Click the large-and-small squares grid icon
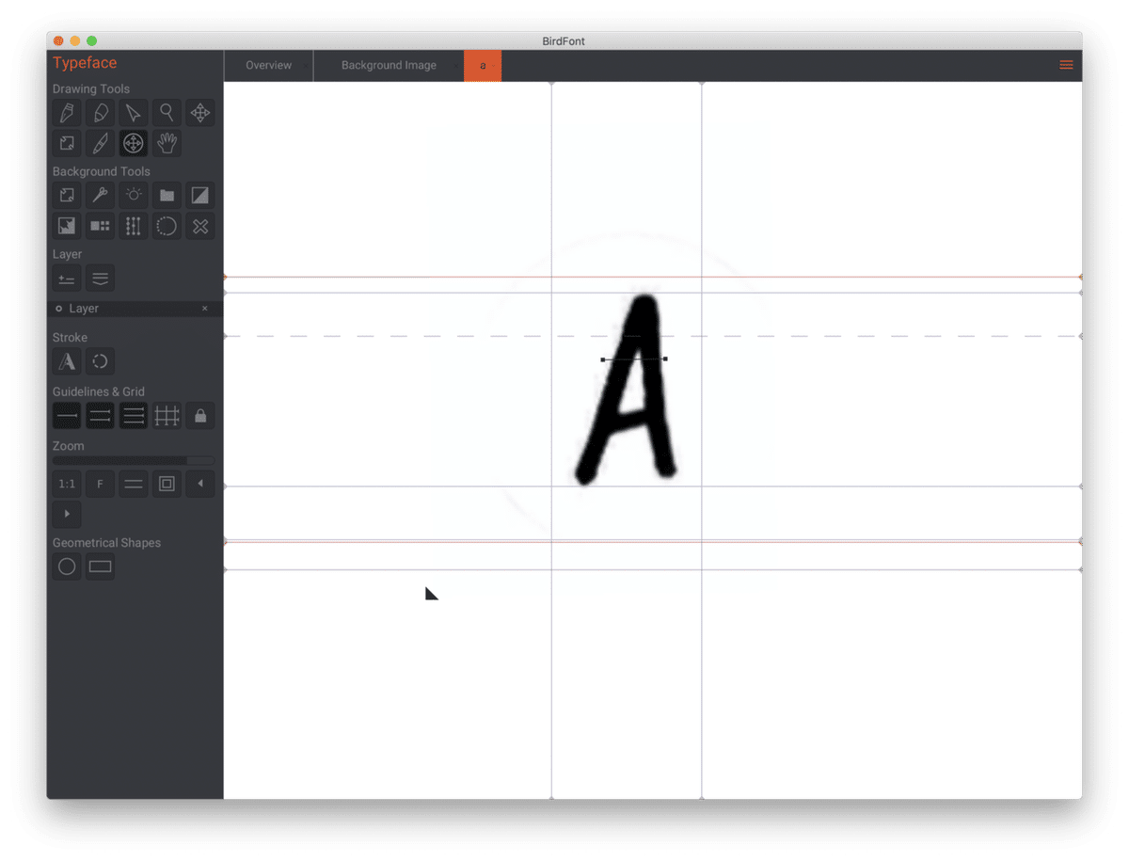The image size is (1129, 861). (x=100, y=226)
